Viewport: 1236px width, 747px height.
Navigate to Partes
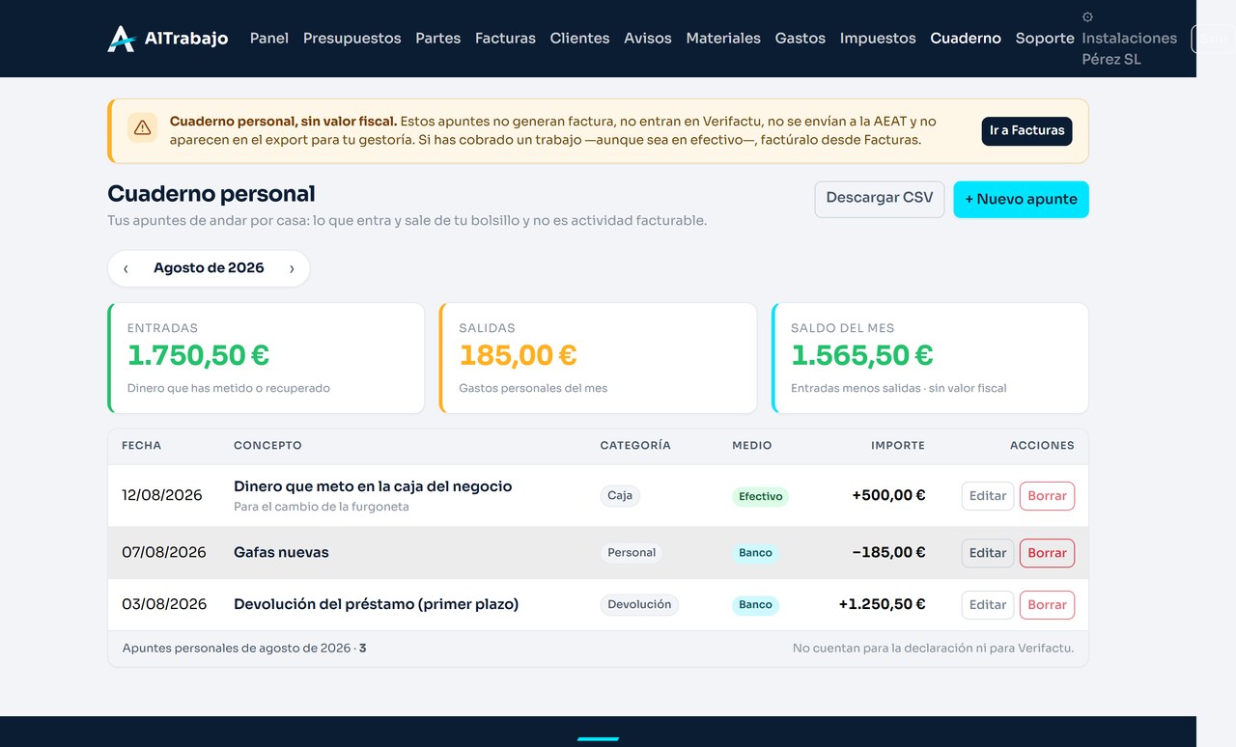click(437, 39)
